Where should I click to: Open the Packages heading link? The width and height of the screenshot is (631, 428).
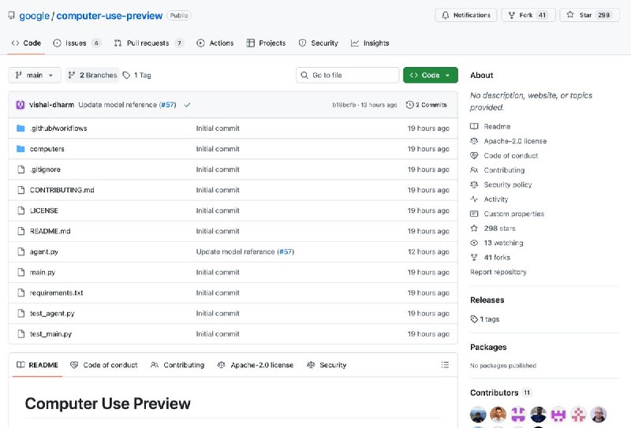488,347
